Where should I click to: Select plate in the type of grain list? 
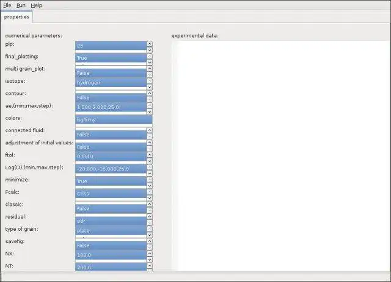point(111,230)
